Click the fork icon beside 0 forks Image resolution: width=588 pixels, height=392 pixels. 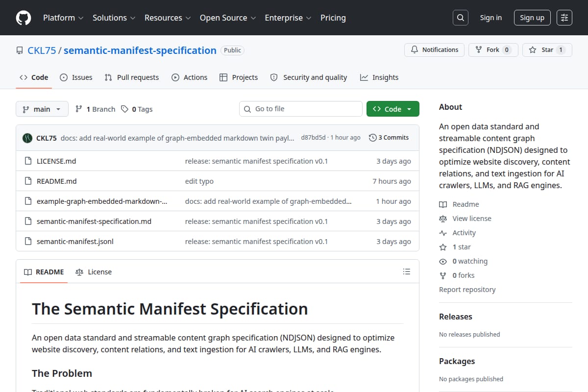click(443, 275)
